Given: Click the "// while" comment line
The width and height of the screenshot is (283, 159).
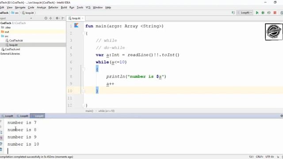Looking at the screenshot, I should tap(106, 41).
